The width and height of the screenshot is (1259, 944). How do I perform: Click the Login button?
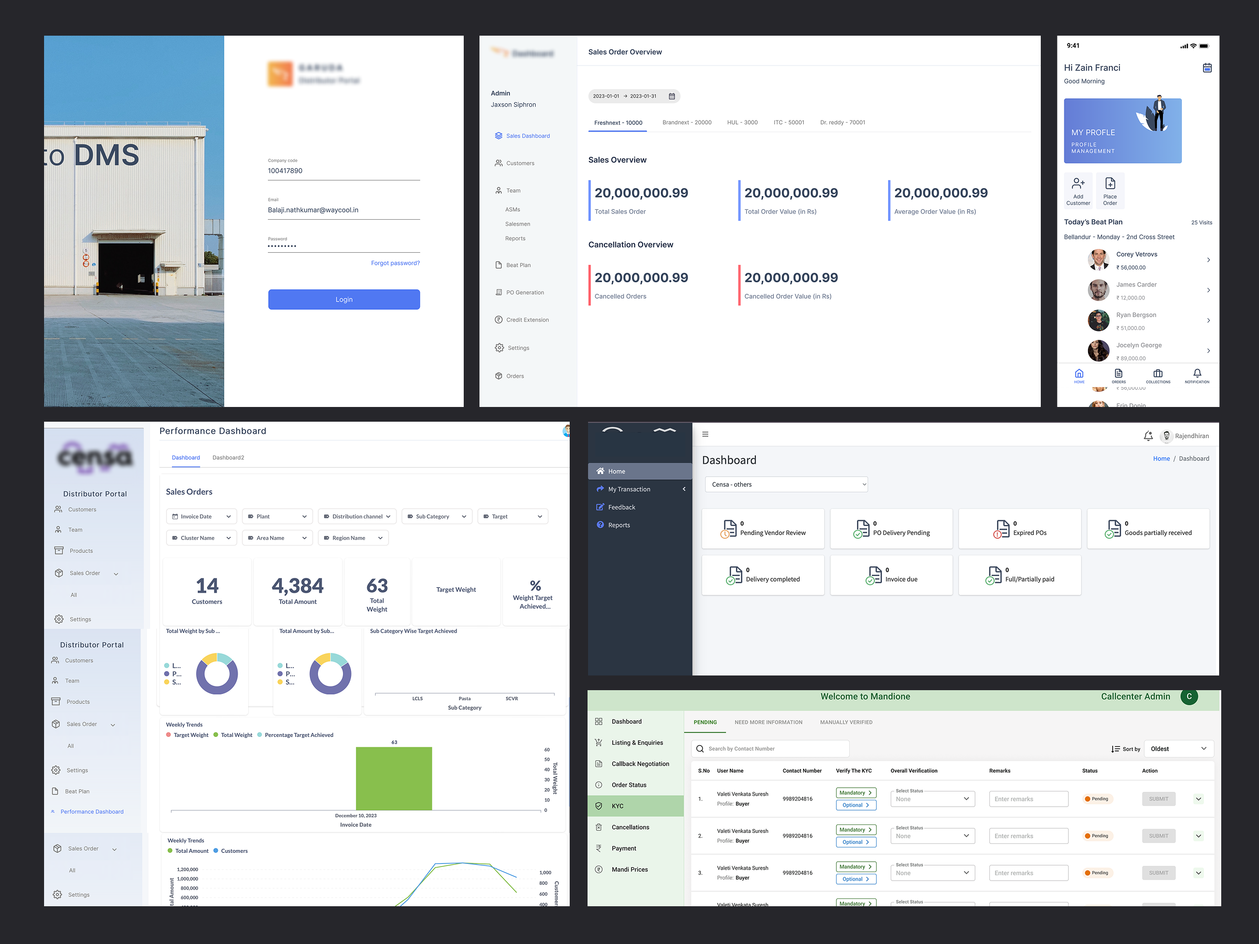pyautogui.click(x=344, y=299)
